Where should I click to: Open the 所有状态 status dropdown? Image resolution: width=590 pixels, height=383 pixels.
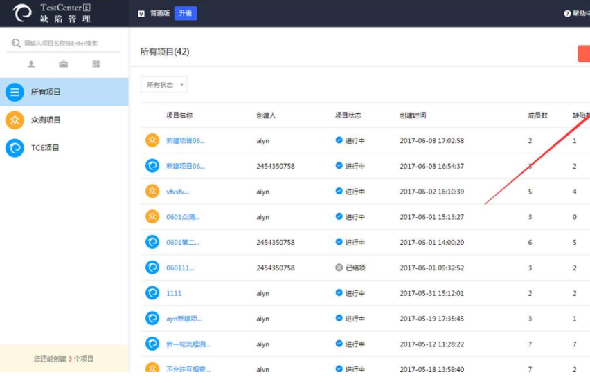click(x=163, y=85)
